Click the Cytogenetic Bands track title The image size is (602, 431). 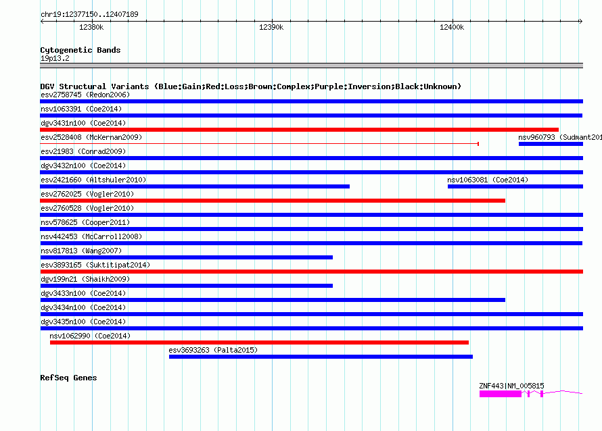coord(80,50)
